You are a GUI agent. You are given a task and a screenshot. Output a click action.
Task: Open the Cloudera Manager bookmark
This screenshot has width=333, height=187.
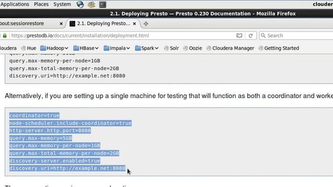230,48
